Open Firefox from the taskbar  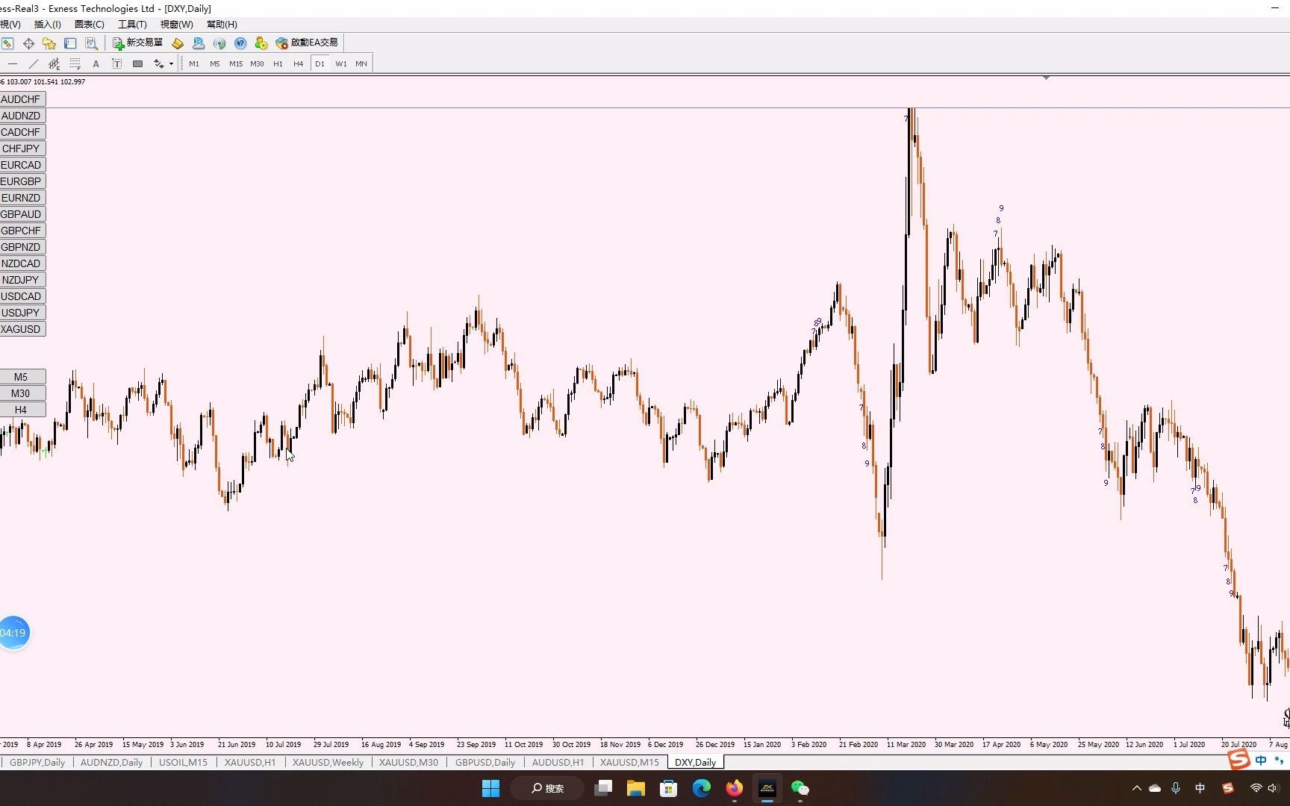click(735, 788)
